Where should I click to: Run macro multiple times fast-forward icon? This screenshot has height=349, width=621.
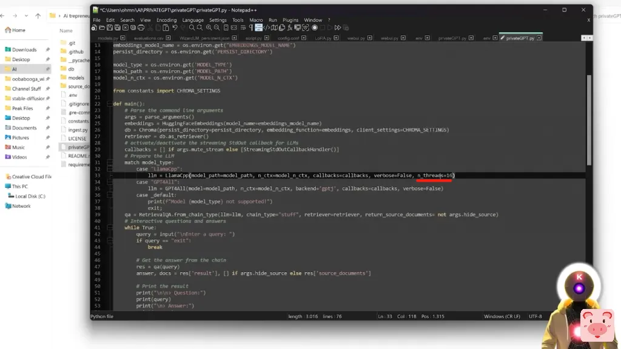coord(338,28)
